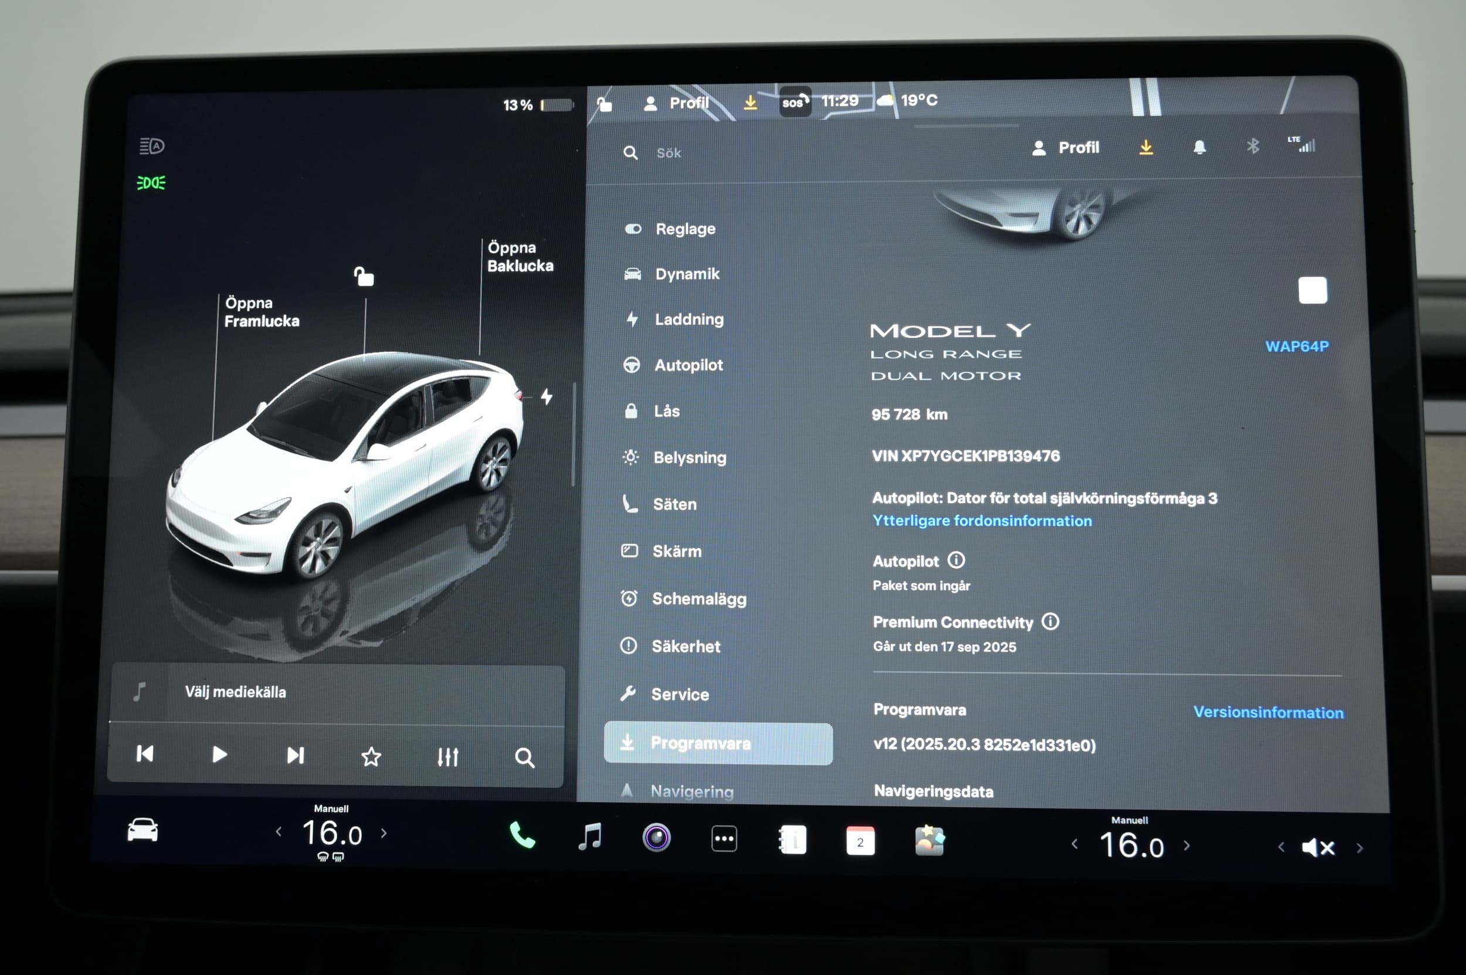The width and height of the screenshot is (1466, 975).
Task: Open the Säkerhet settings menu
Action: pos(670,646)
